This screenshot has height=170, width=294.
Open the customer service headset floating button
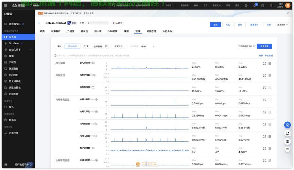pos(287,125)
